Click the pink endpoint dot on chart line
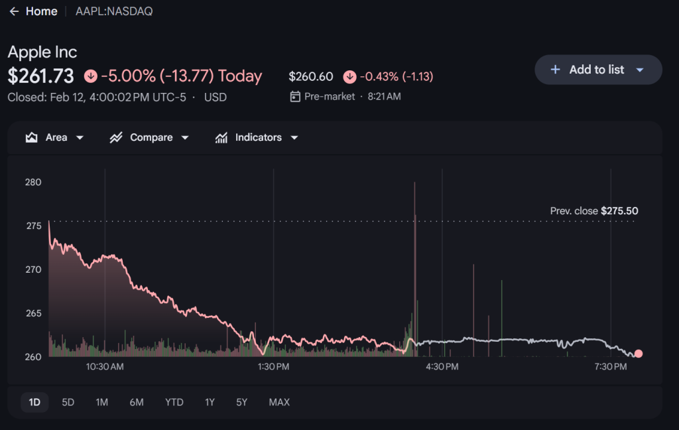This screenshot has width=679, height=430. (x=638, y=354)
